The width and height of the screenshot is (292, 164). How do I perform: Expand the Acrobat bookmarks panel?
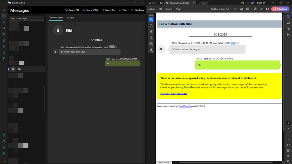[x=288, y=28]
